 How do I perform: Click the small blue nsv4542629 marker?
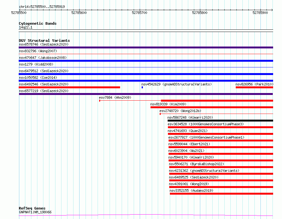click(142, 87)
